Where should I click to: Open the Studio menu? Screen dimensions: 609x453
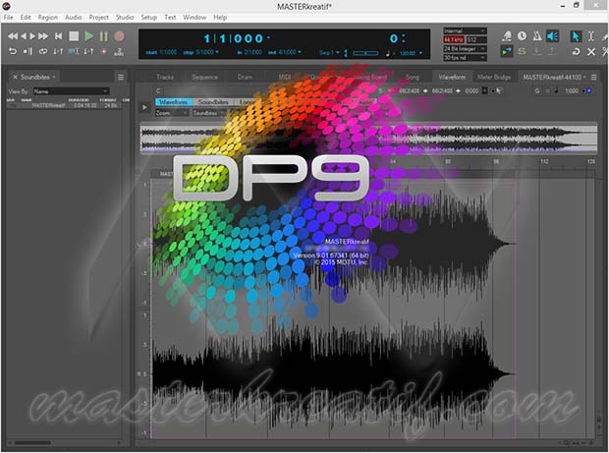click(x=125, y=18)
